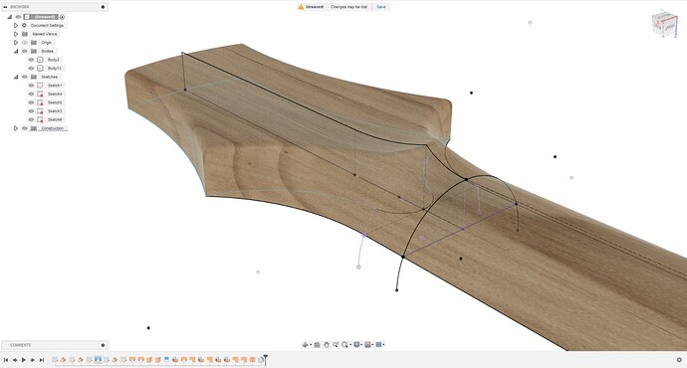Expand the Construction folder
The image size is (687, 368).
click(16, 128)
